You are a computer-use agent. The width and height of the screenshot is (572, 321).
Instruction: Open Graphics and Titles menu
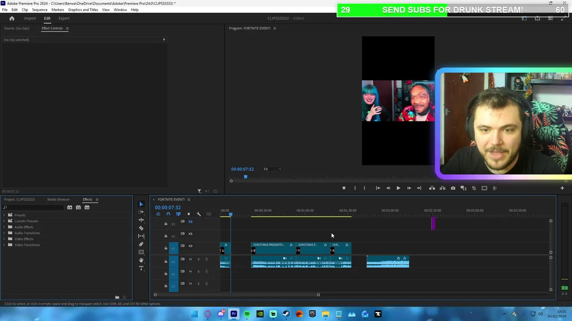[x=83, y=10]
